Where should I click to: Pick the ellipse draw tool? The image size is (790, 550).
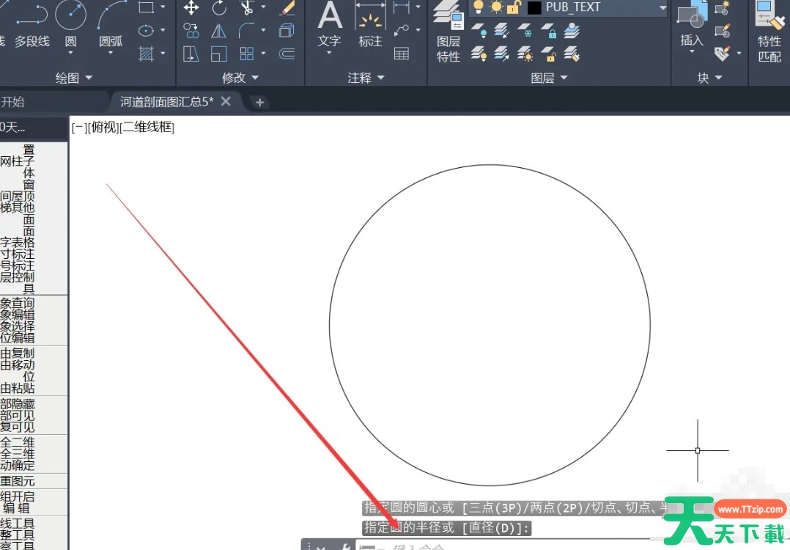coord(146,30)
